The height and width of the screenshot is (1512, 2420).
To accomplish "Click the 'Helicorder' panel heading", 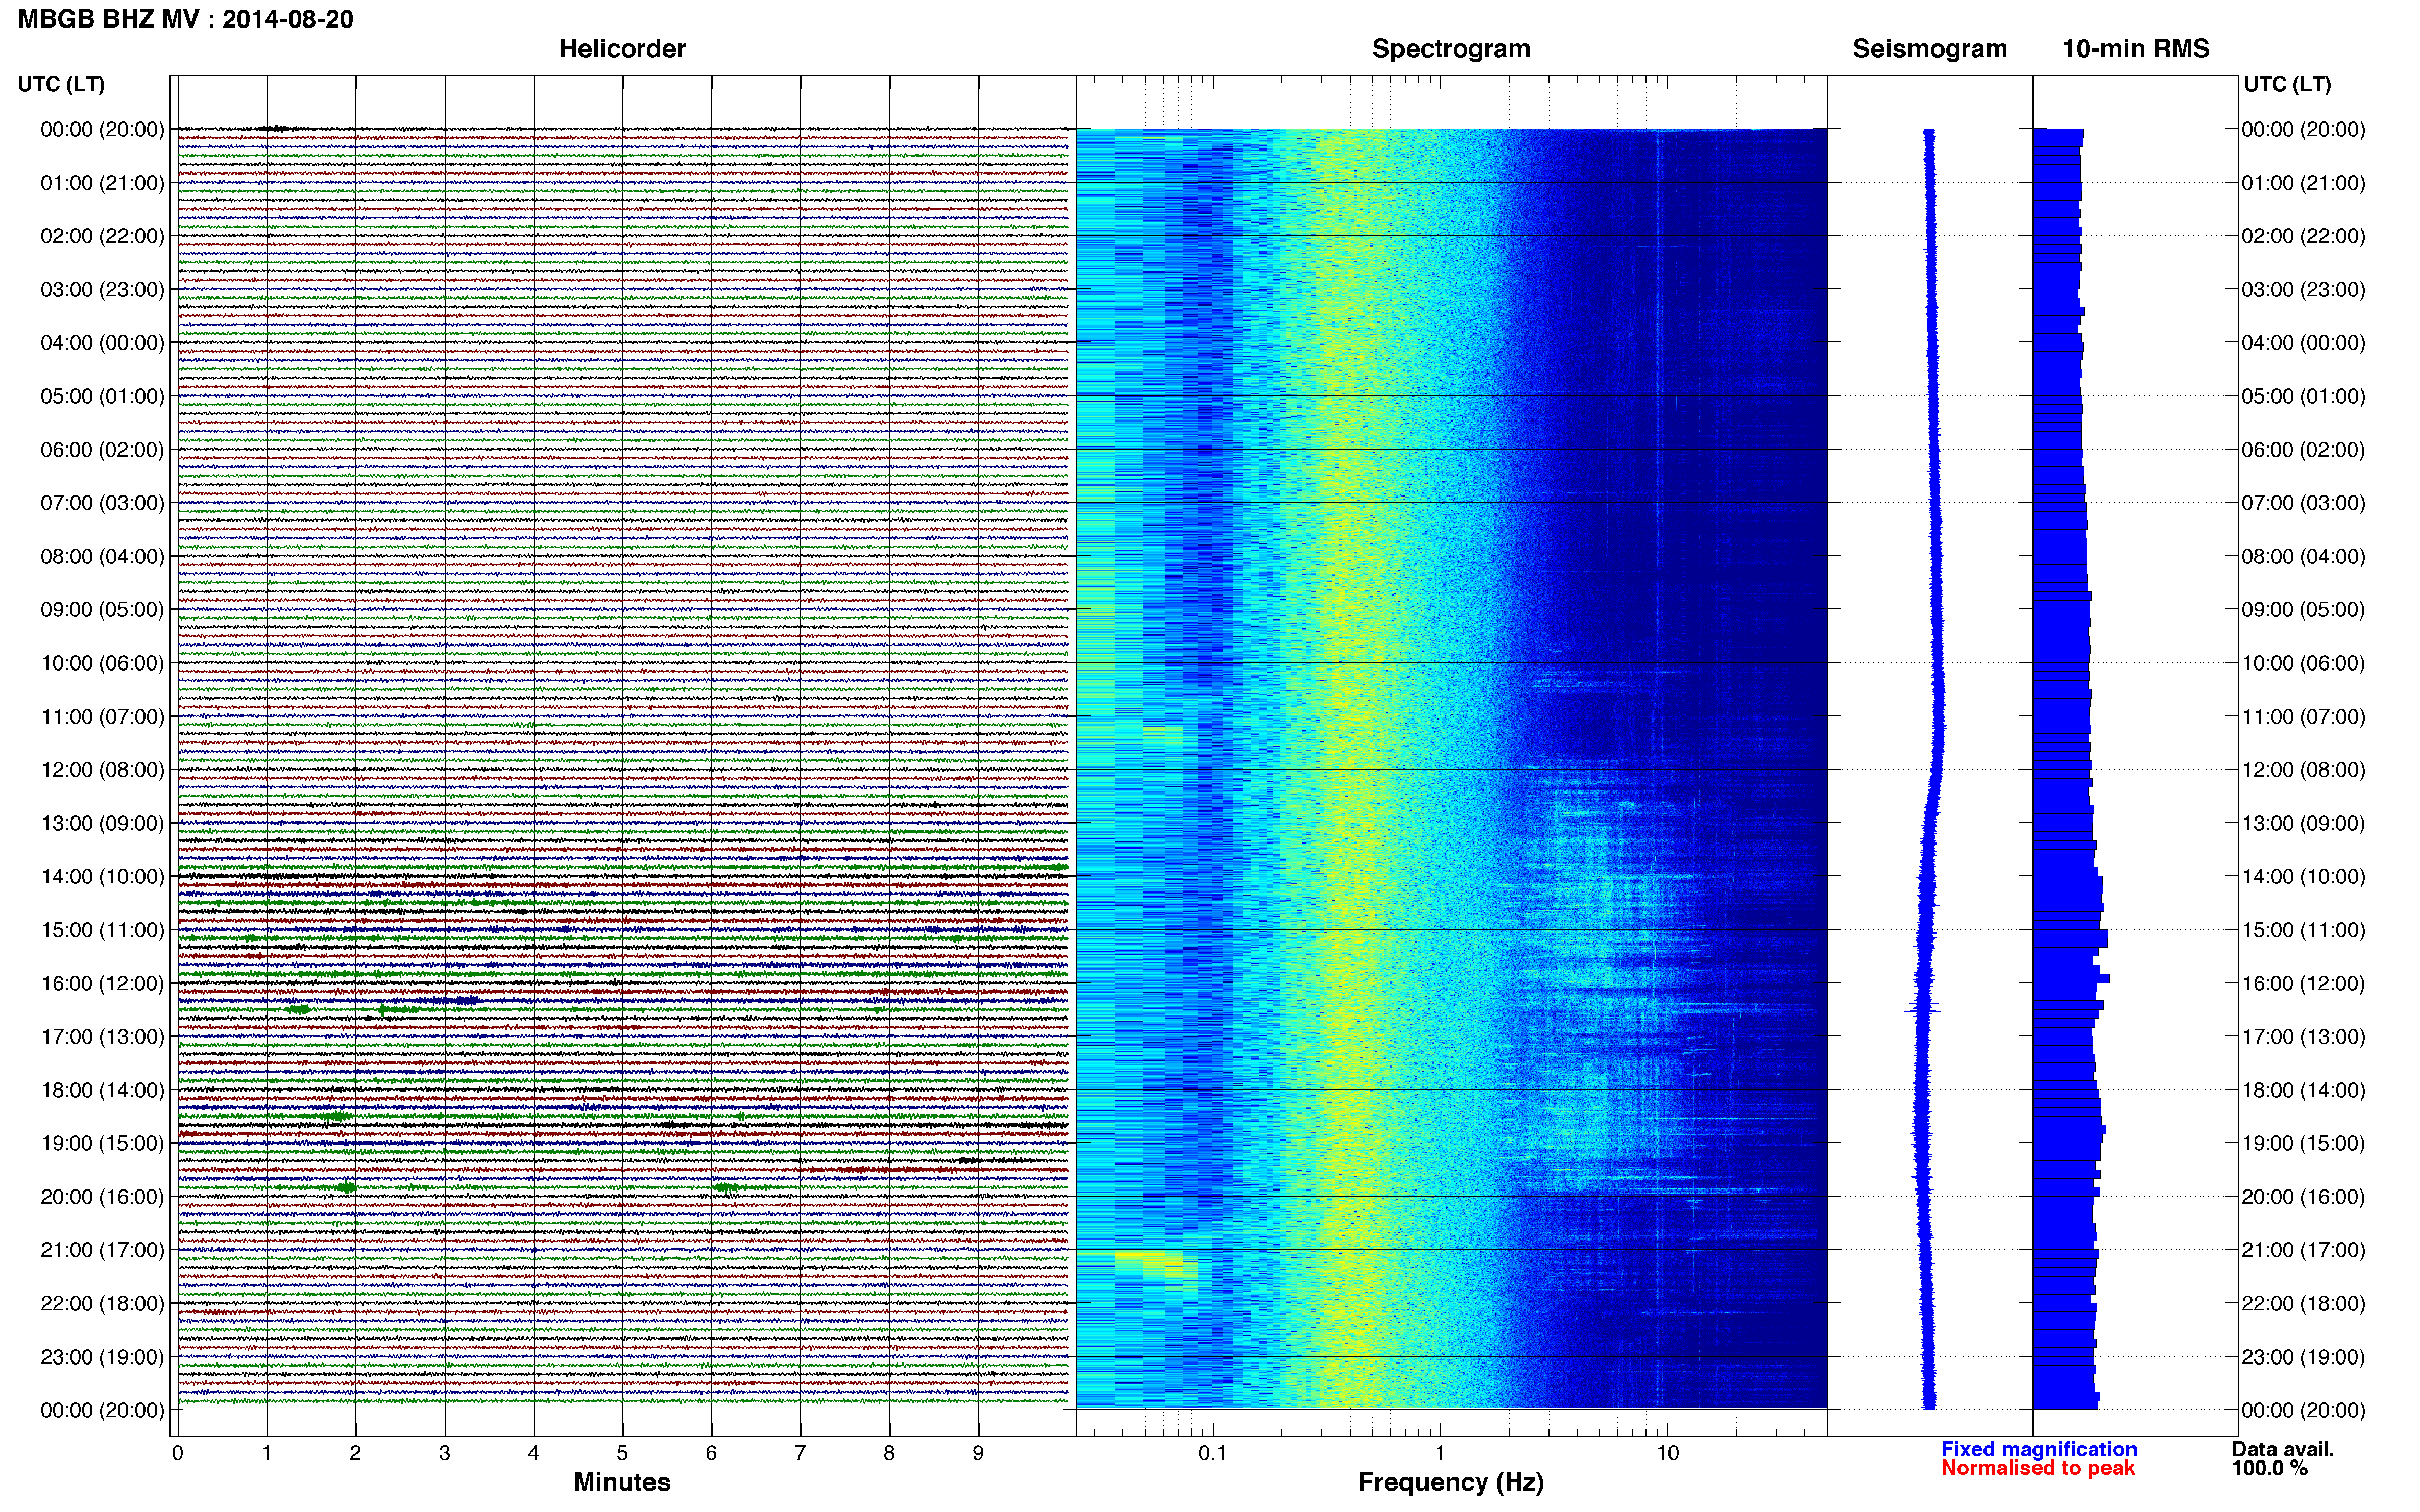I will (x=622, y=49).
